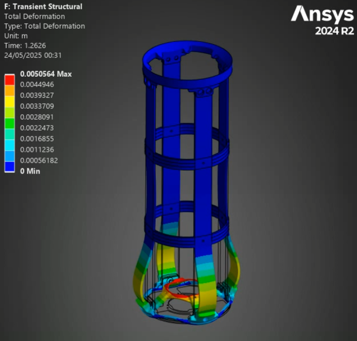Select the Type: Total Deformation text

pos(44,26)
